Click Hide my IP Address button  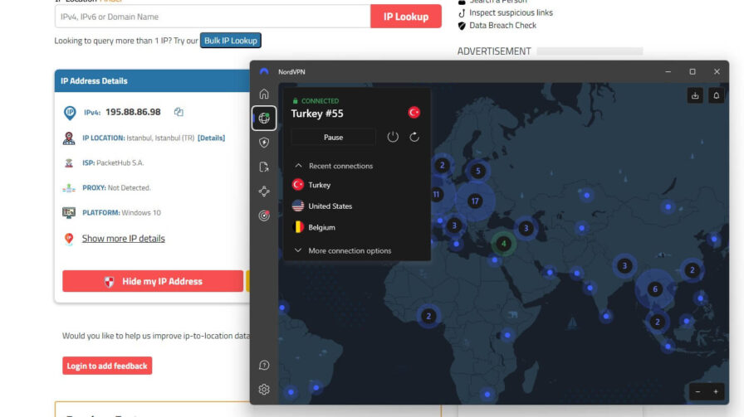(153, 281)
